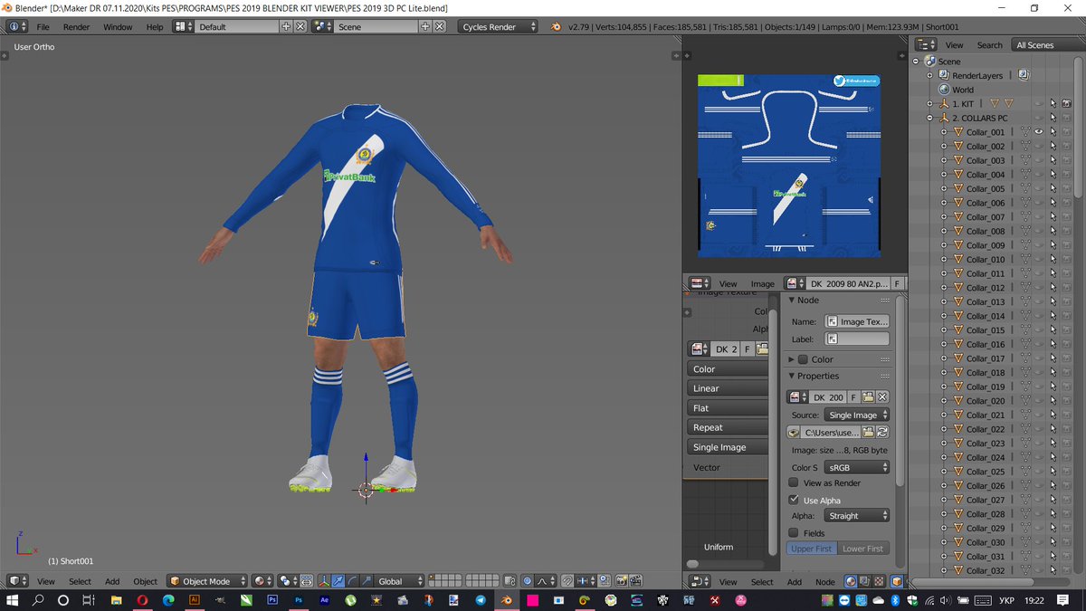Image resolution: width=1086 pixels, height=611 pixels.
Task: Open the Window menu
Action: tap(118, 27)
